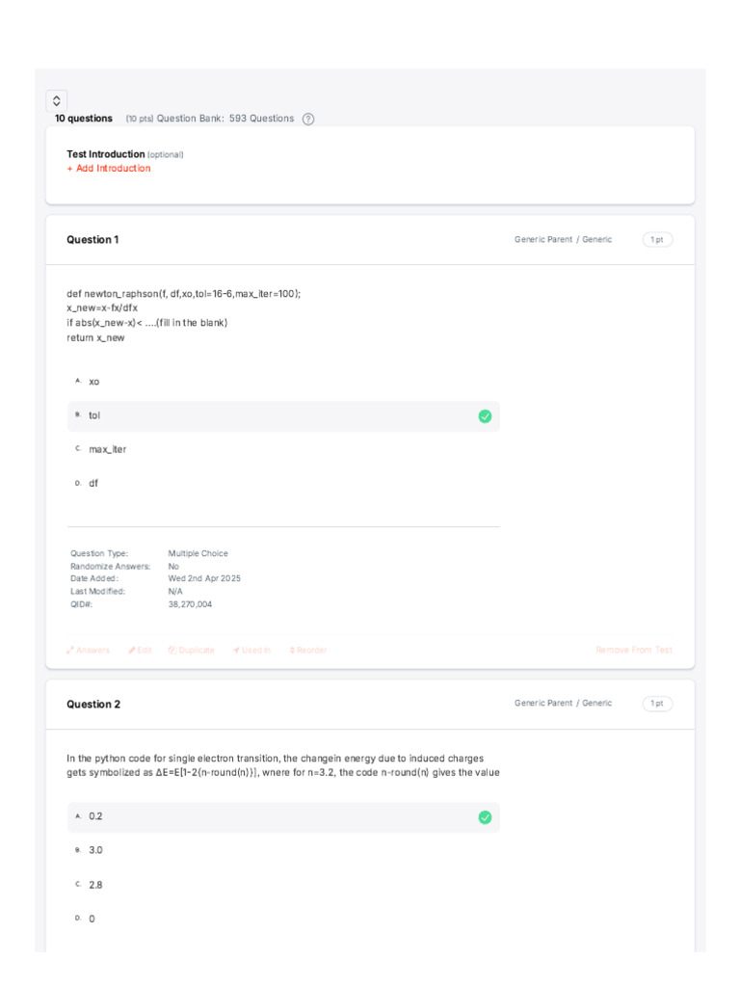
Task: Click Generic Parent / Generic category of Question 1
Action: tap(563, 240)
